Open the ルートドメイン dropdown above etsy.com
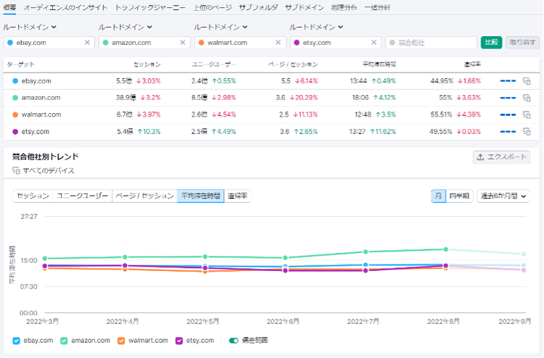The image size is (544, 358). 316,27
